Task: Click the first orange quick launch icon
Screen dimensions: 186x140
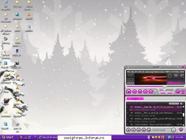Action: pyautogui.click(x=21, y=137)
